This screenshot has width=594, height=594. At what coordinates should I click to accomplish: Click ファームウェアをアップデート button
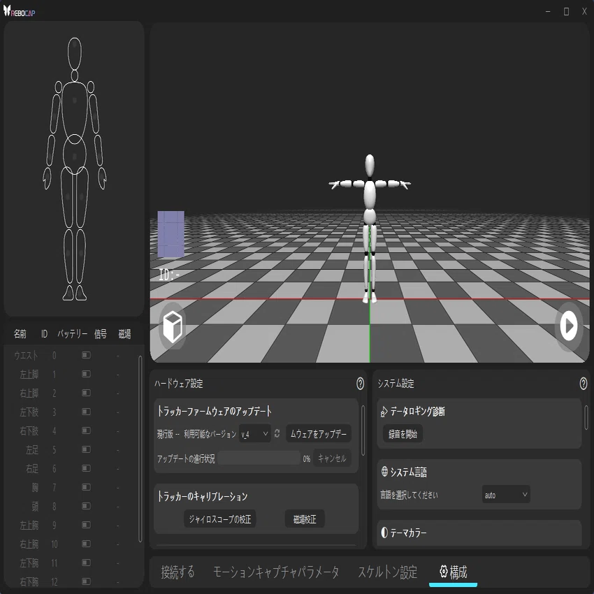pyautogui.click(x=319, y=434)
